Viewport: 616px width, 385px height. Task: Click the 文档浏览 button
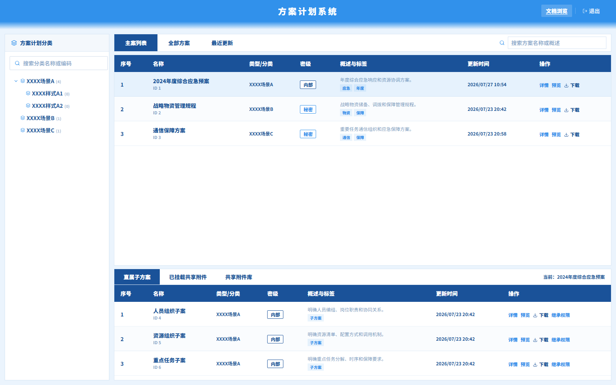(x=557, y=11)
